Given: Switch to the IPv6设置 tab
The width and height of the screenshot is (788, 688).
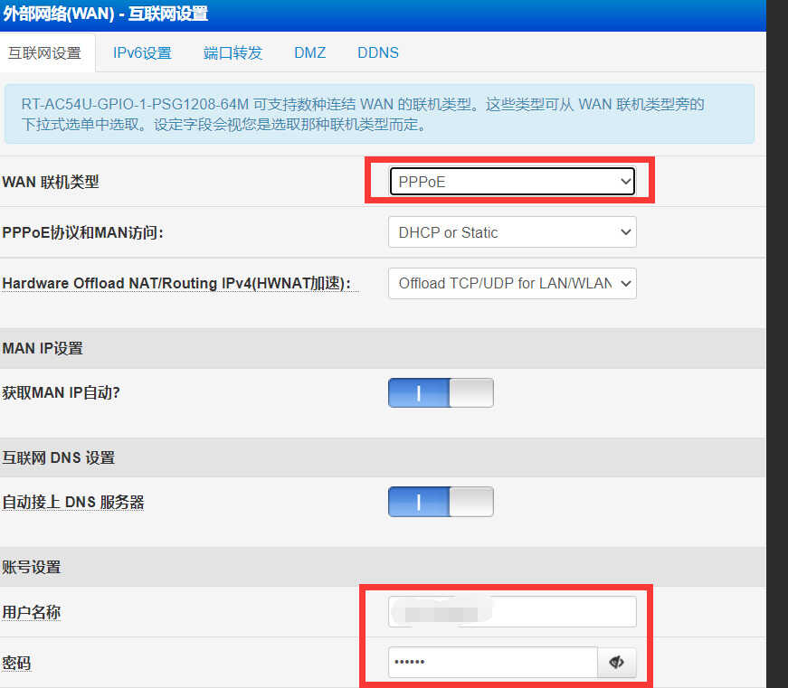Looking at the screenshot, I should [142, 52].
